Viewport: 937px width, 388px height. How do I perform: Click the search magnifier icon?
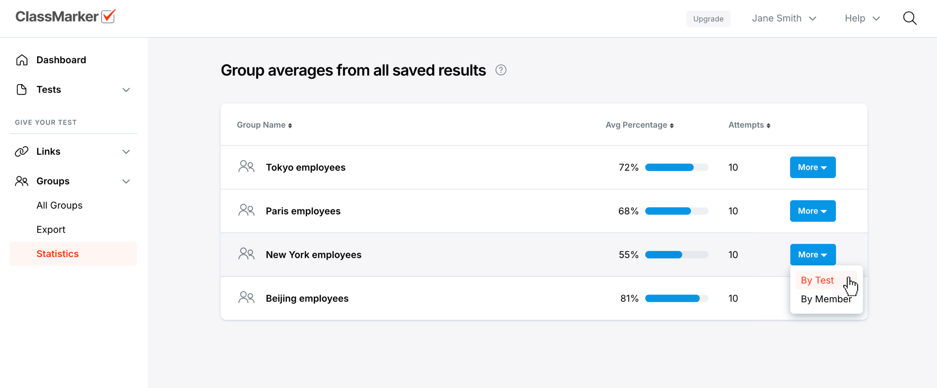(x=910, y=18)
